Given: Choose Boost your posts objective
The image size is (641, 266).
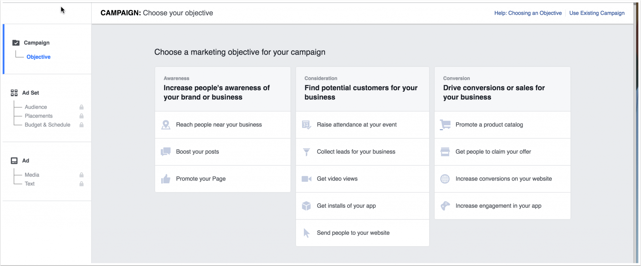Looking at the screenshot, I should coord(223,152).
